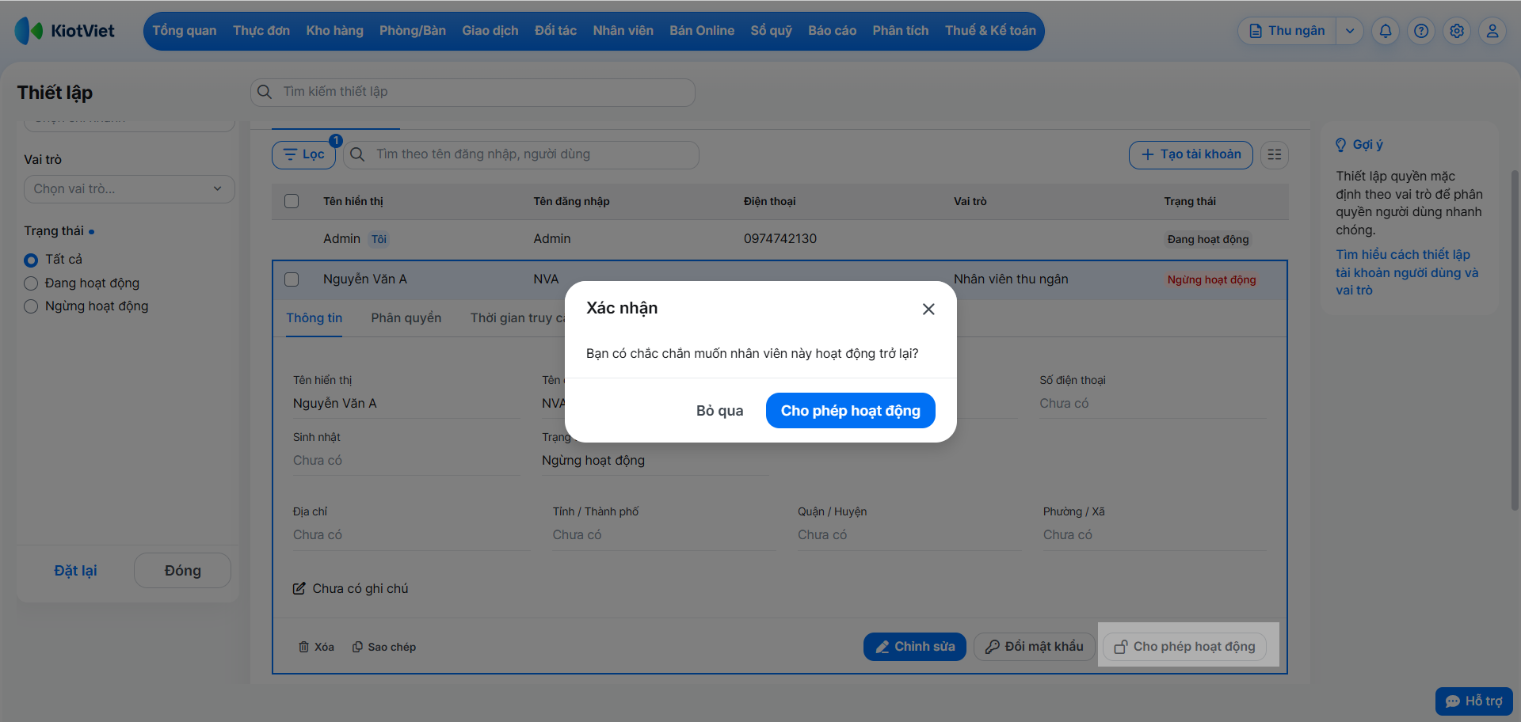
Task: Click Đóng in filter panel
Action: pos(182,571)
